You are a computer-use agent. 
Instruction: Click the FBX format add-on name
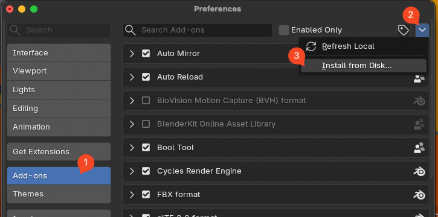tap(178, 195)
